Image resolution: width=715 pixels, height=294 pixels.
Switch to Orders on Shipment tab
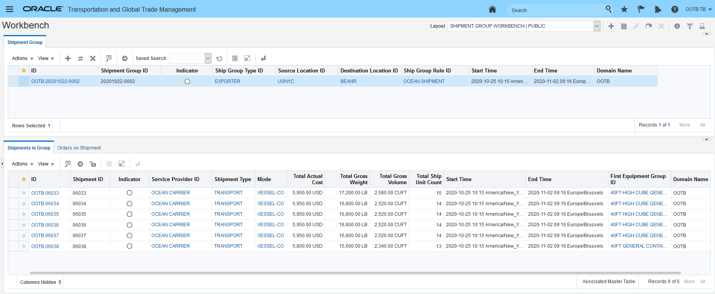pos(79,148)
